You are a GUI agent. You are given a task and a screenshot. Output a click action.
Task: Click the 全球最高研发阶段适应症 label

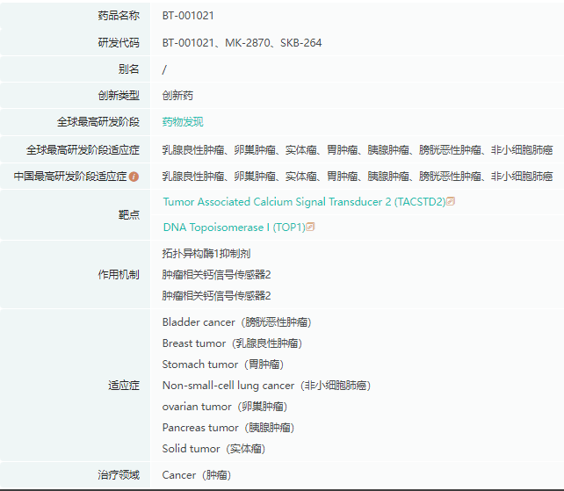83,149
